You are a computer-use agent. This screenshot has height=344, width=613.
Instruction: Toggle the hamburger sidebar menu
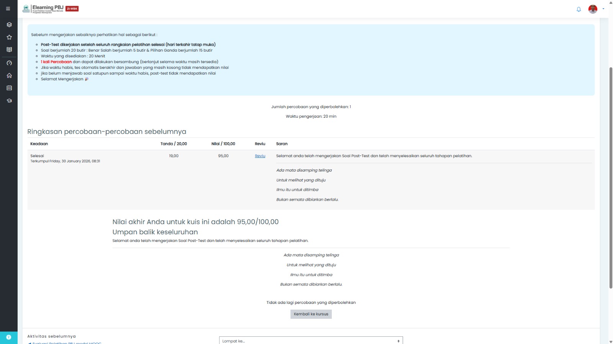click(x=8, y=8)
